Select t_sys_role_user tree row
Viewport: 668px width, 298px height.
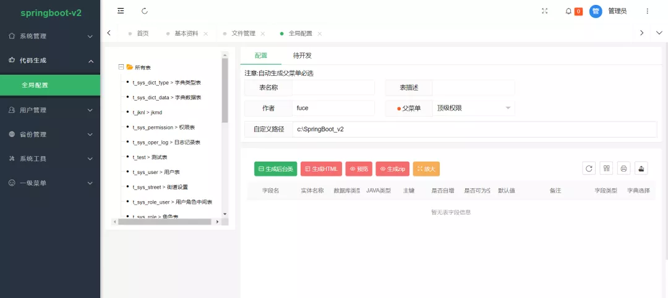tap(172, 202)
